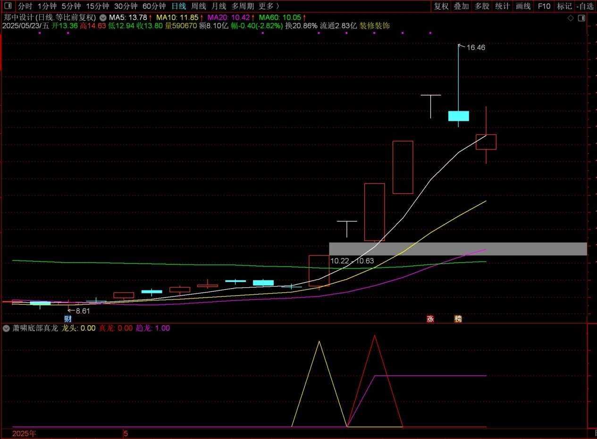Click the diamond marker icon
Screen dimensions: 597x439
pyautogui.click(x=571, y=18)
